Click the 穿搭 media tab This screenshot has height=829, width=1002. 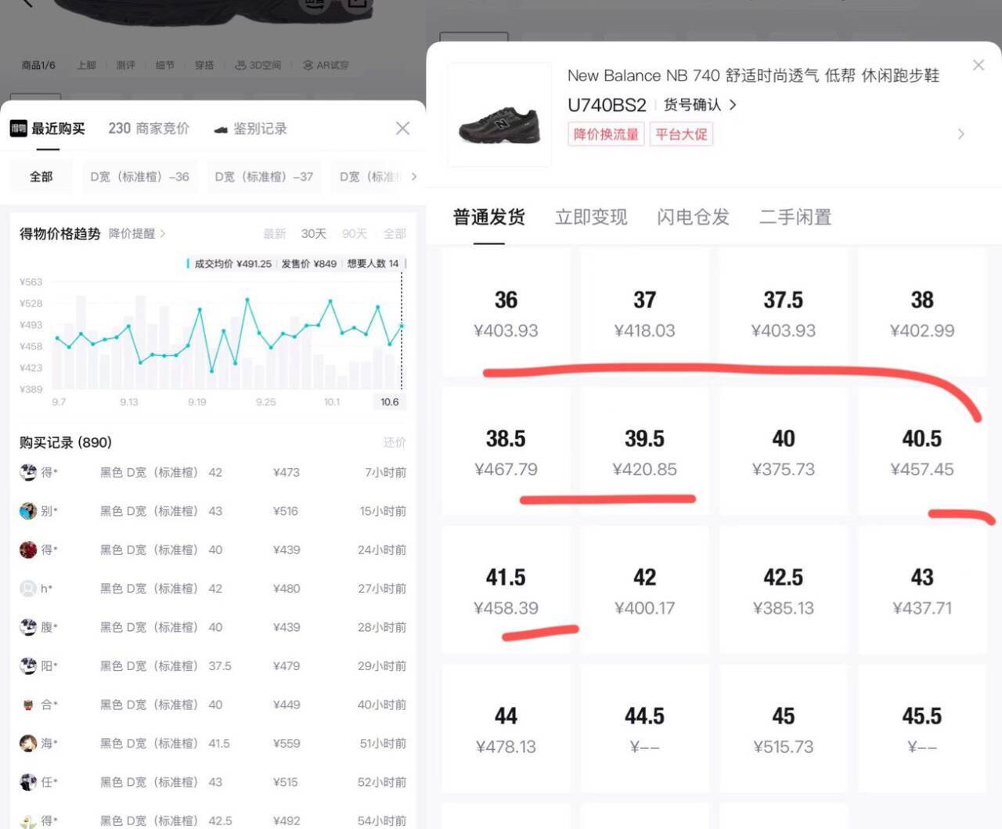(204, 65)
